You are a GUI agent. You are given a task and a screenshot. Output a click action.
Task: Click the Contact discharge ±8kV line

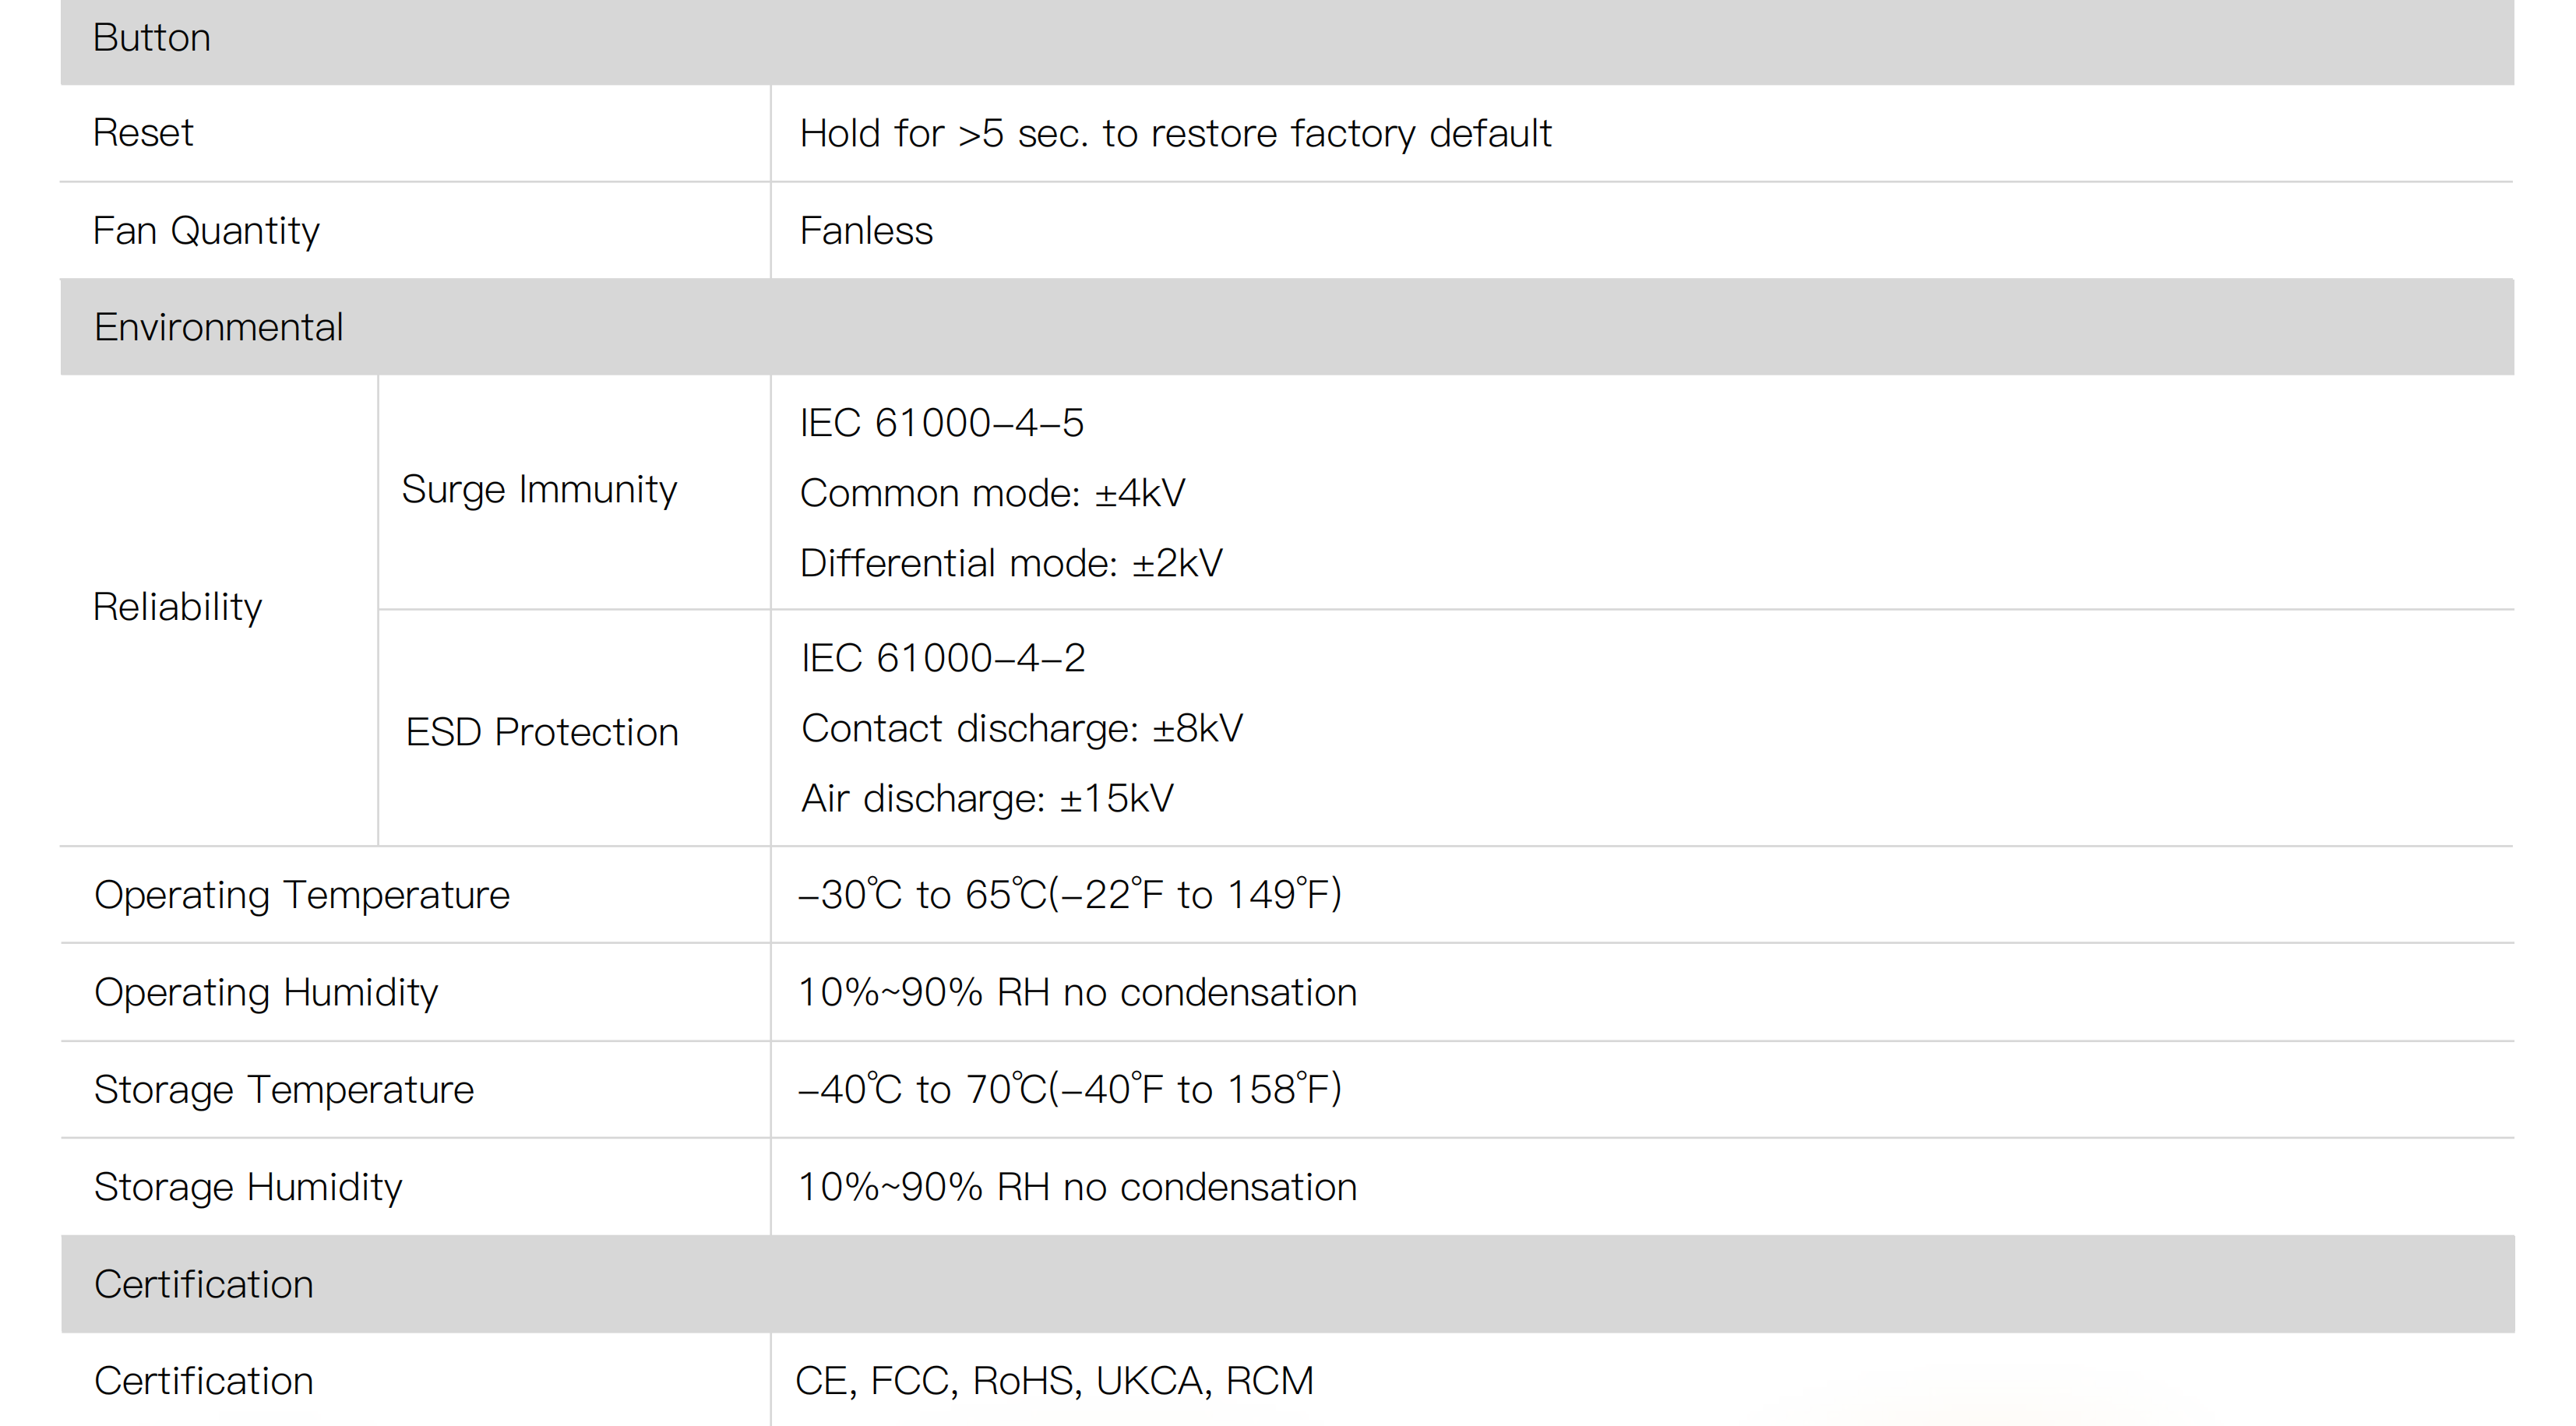(x=1021, y=728)
